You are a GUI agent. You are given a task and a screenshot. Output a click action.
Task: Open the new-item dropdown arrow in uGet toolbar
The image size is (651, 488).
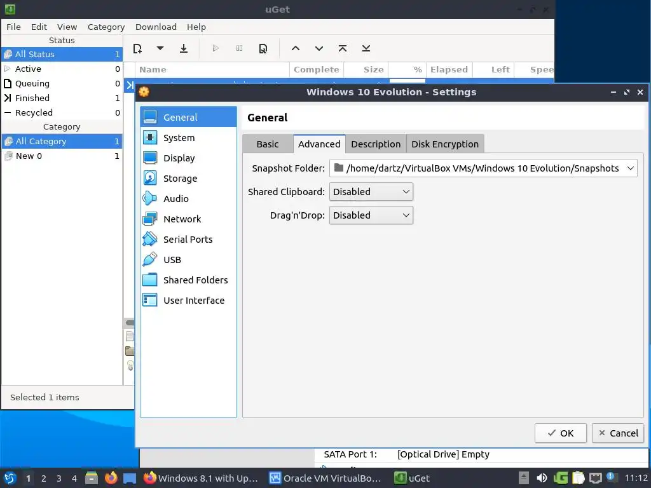tap(160, 48)
